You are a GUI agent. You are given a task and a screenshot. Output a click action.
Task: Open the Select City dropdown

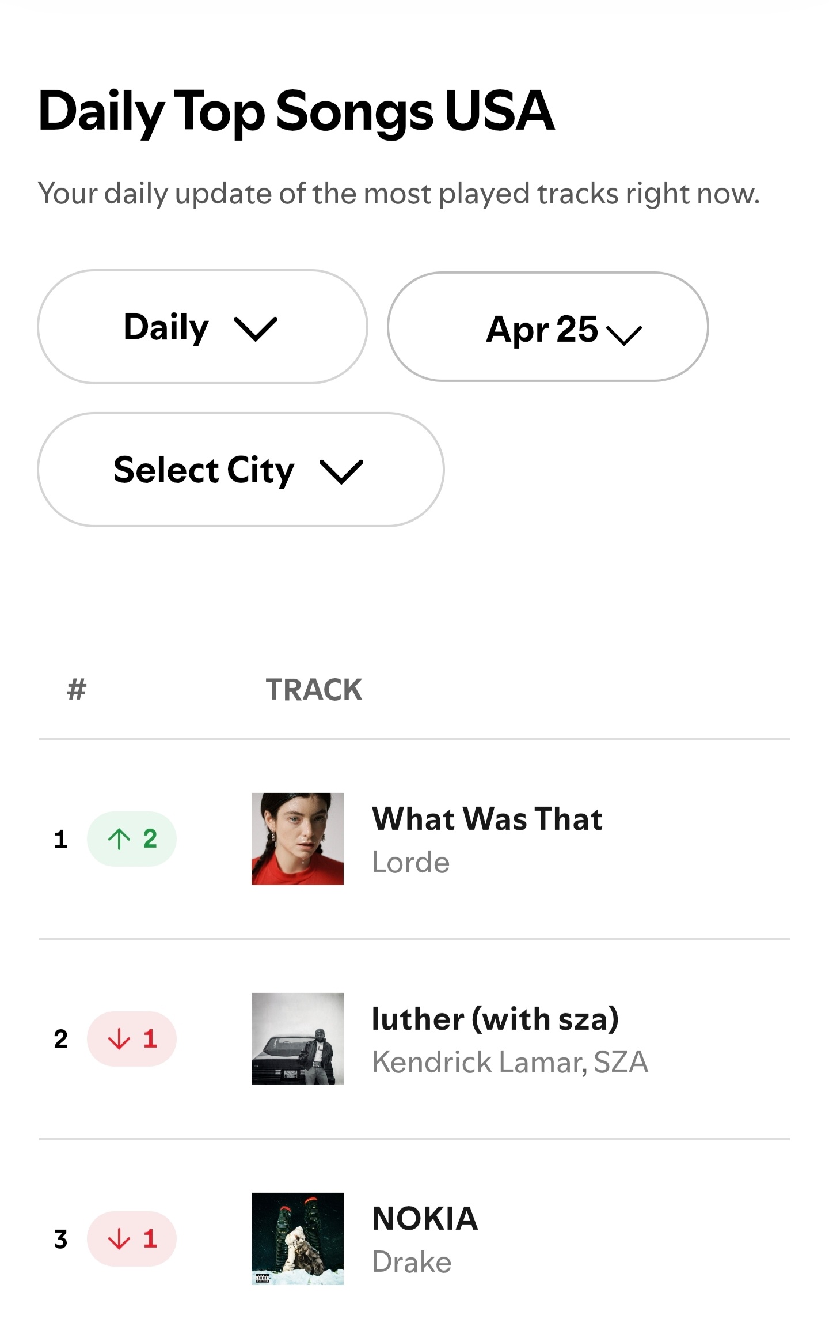pyautogui.click(x=241, y=470)
